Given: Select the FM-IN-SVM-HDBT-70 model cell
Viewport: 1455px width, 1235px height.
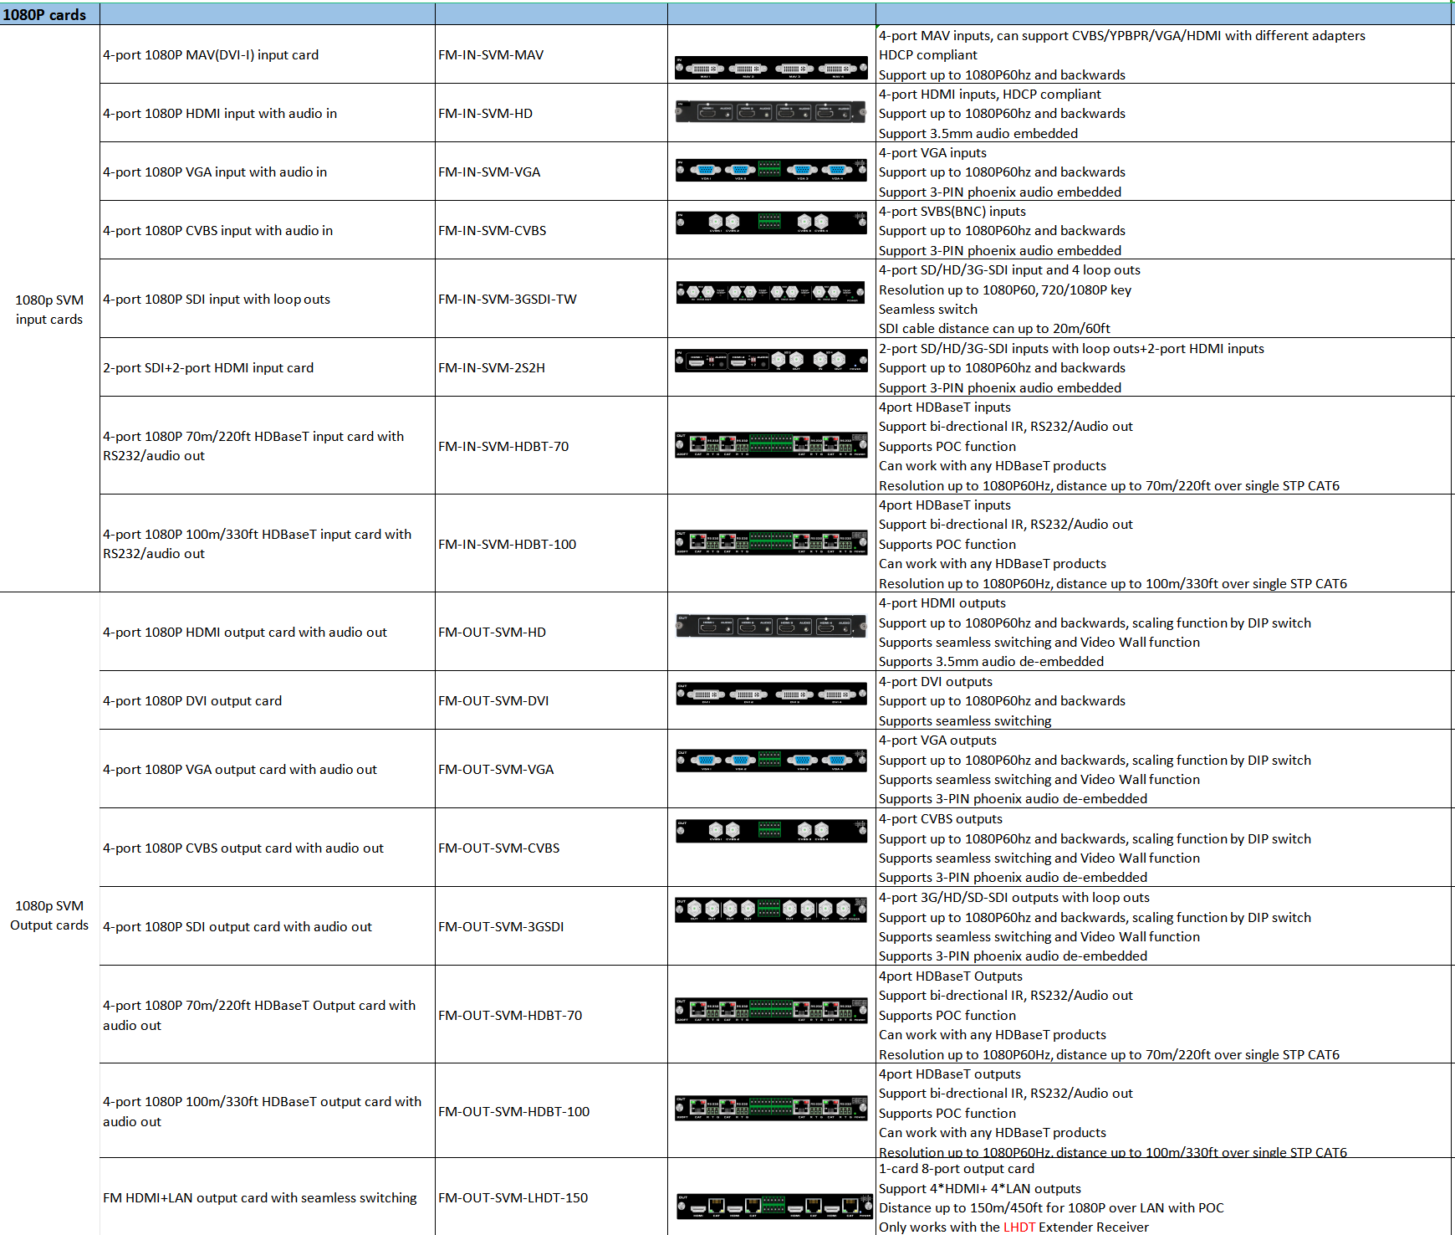Looking at the screenshot, I should tap(503, 447).
